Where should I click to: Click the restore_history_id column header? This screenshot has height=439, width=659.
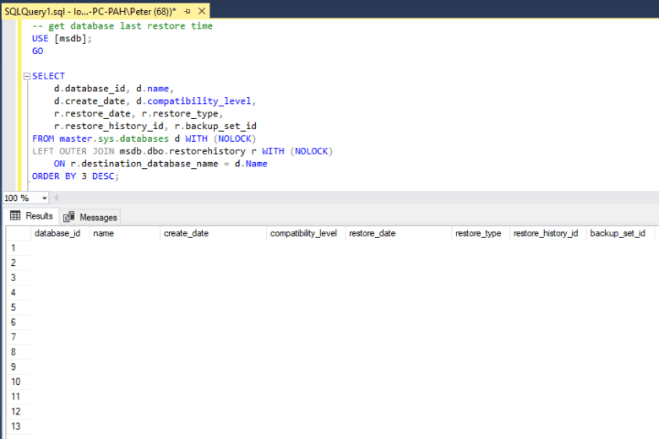(545, 233)
